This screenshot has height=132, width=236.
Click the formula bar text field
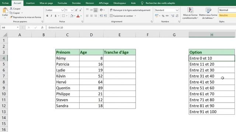pos(142,27)
